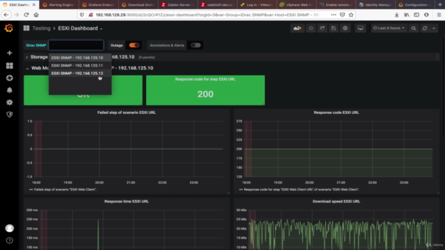This screenshot has height=250, width=445.
Task: Open Help question mark icon
Action: 9,240
